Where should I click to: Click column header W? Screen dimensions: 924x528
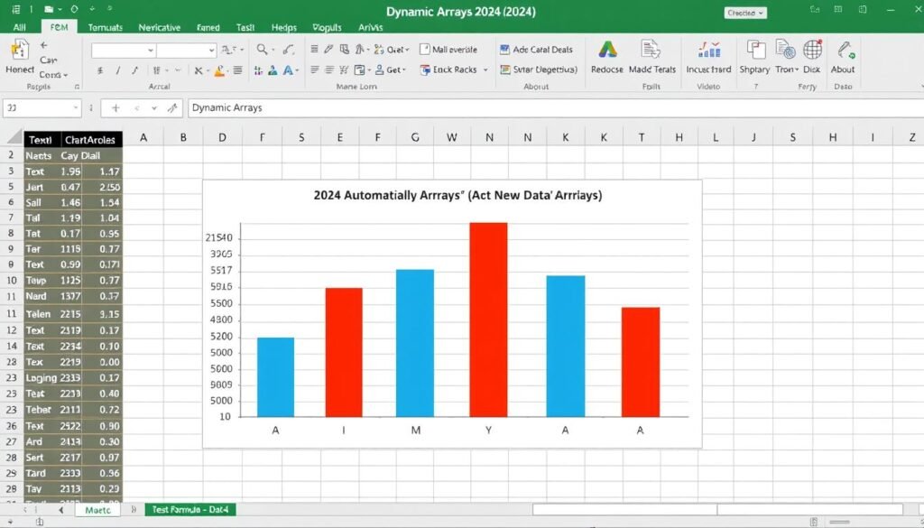(451, 137)
